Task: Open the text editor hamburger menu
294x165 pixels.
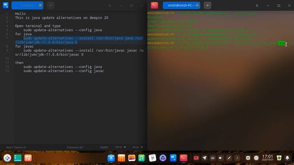Action: coord(110,5)
